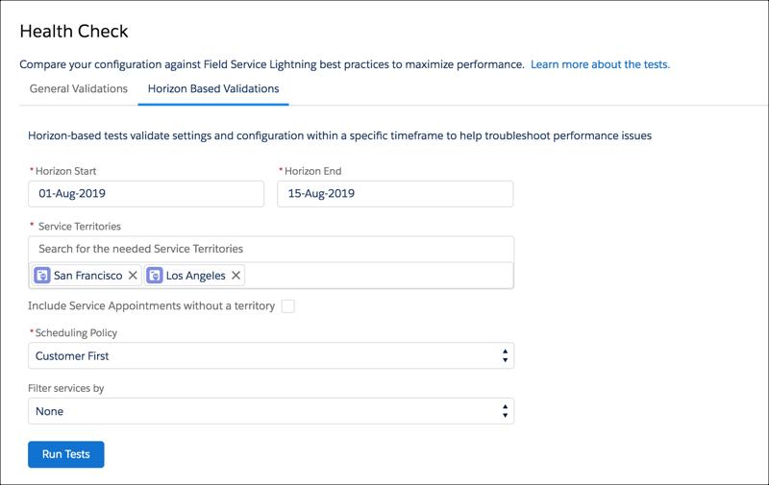Viewport: 769px width, 485px height.
Task: Click the Los Angeles territory icon
Action: pyautogui.click(x=154, y=276)
